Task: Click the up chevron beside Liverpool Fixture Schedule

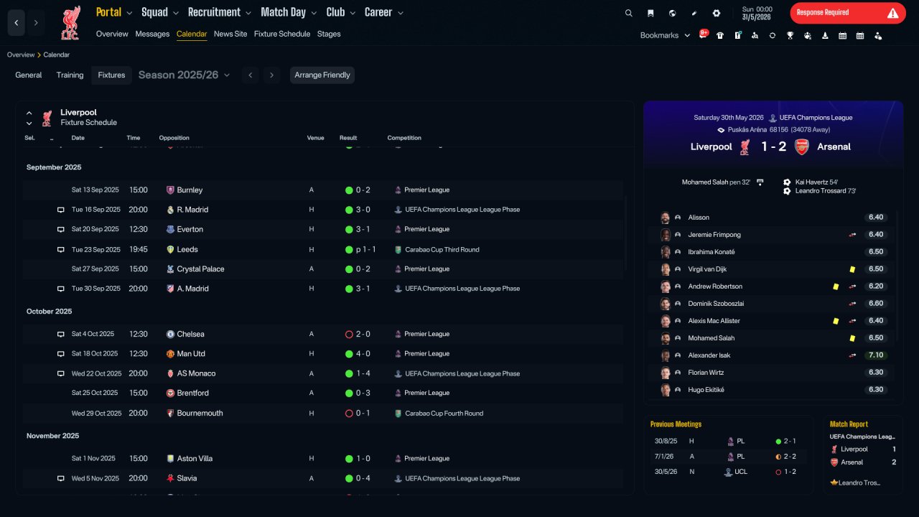Action: point(29,113)
